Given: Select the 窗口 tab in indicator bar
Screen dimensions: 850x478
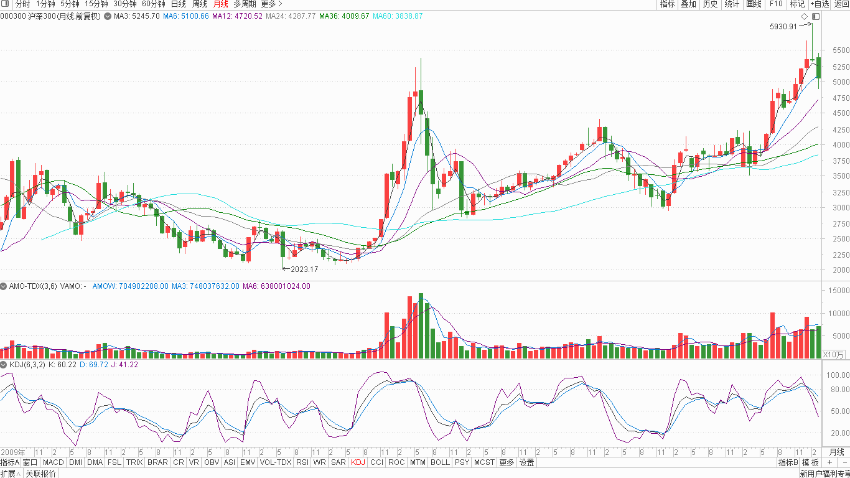Looking at the screenshot, I should tap(30, 462).
